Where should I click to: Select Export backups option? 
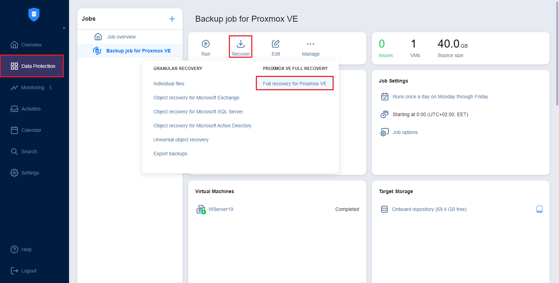pos(170,154)
